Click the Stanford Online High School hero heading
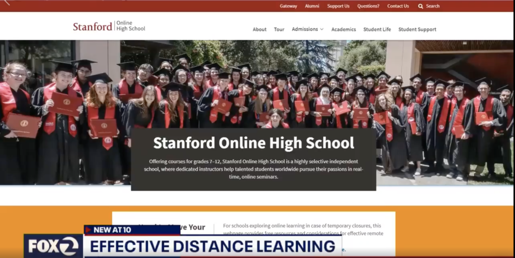 click(253, 143)
